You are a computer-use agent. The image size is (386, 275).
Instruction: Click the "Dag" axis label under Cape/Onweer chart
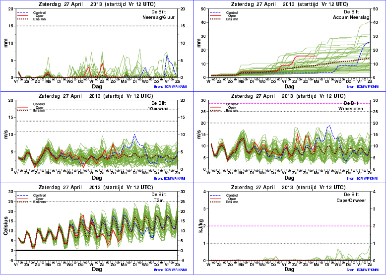click(x=290, y=270)
